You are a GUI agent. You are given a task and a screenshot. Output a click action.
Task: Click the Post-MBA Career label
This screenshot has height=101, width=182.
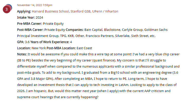click(x=30, y=30)
